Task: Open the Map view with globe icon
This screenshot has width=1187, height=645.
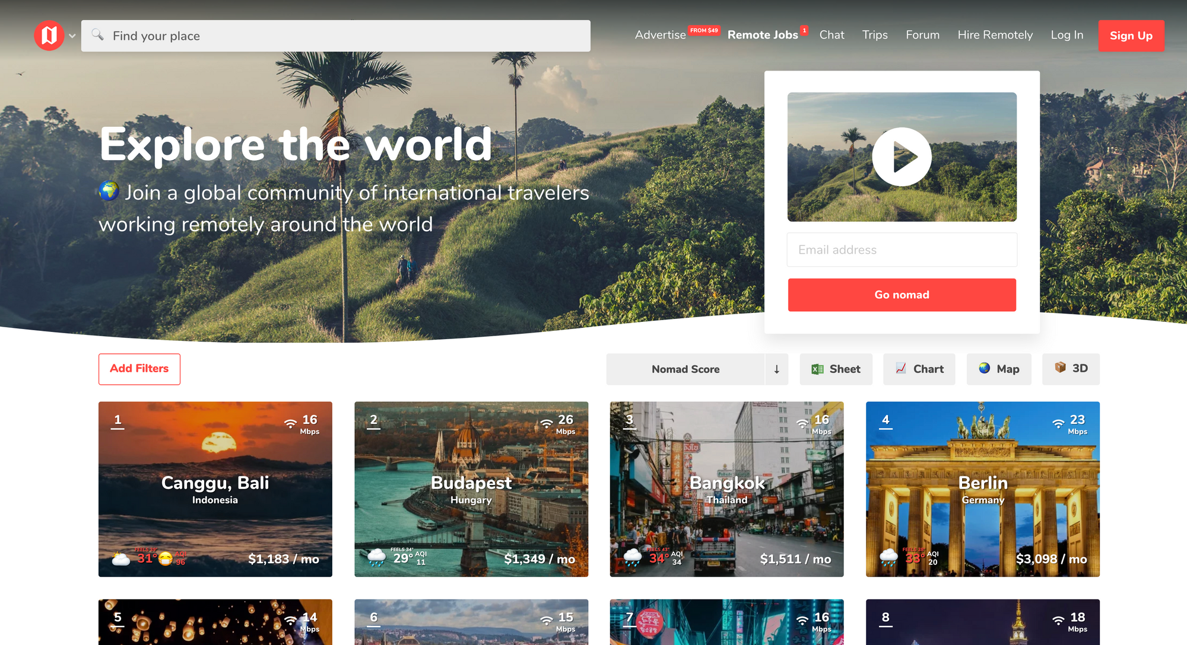Action: point(999,369)
